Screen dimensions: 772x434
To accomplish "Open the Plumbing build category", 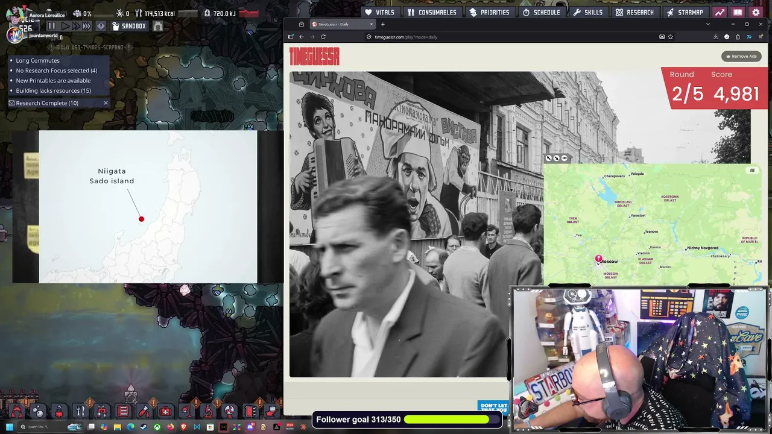I will point(101,411).
